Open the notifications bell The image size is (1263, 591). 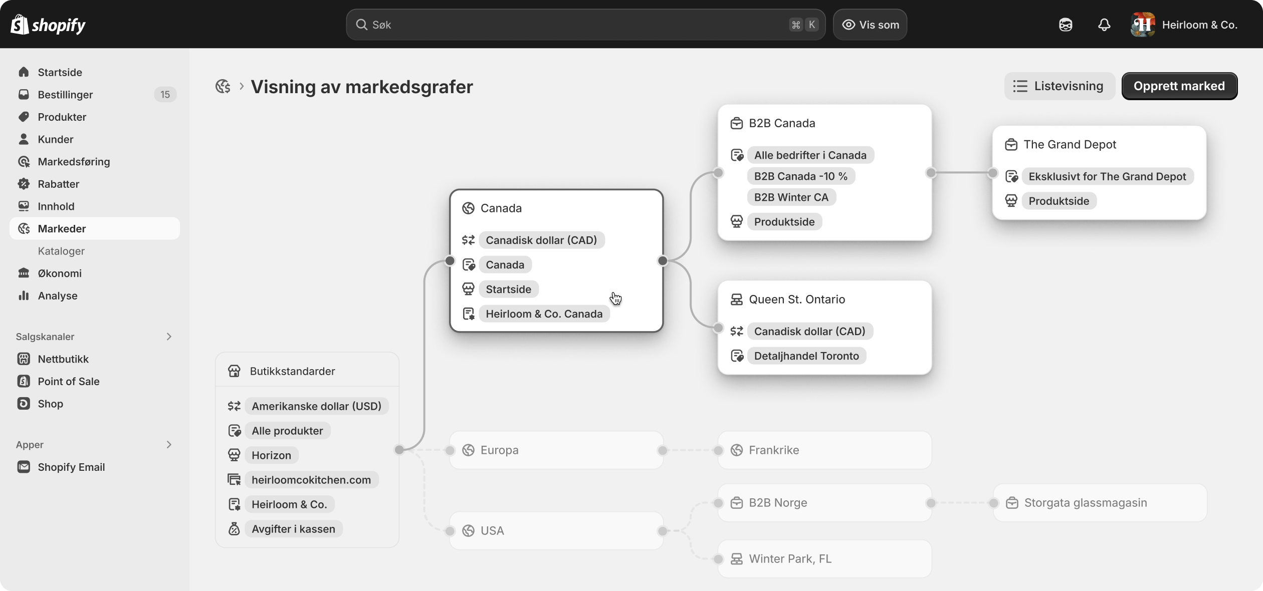pyautogui.click(x=1104, y=25)
